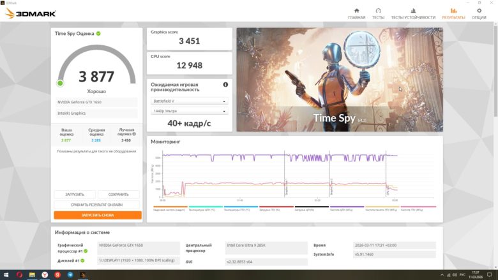The height and width of the screenshot is (280, 498).
Task: Click the ЗАГРУЗИТЬ button
Action: point(75,195)
